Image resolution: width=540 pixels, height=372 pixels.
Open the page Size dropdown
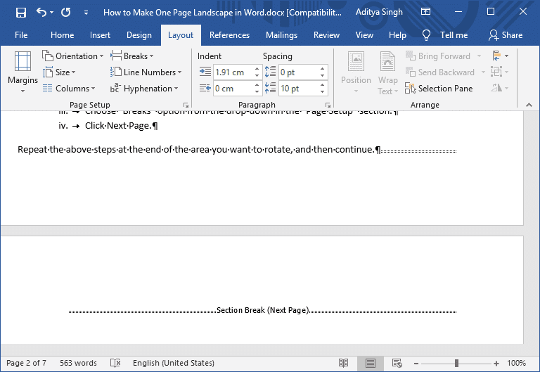click(59, 72)
